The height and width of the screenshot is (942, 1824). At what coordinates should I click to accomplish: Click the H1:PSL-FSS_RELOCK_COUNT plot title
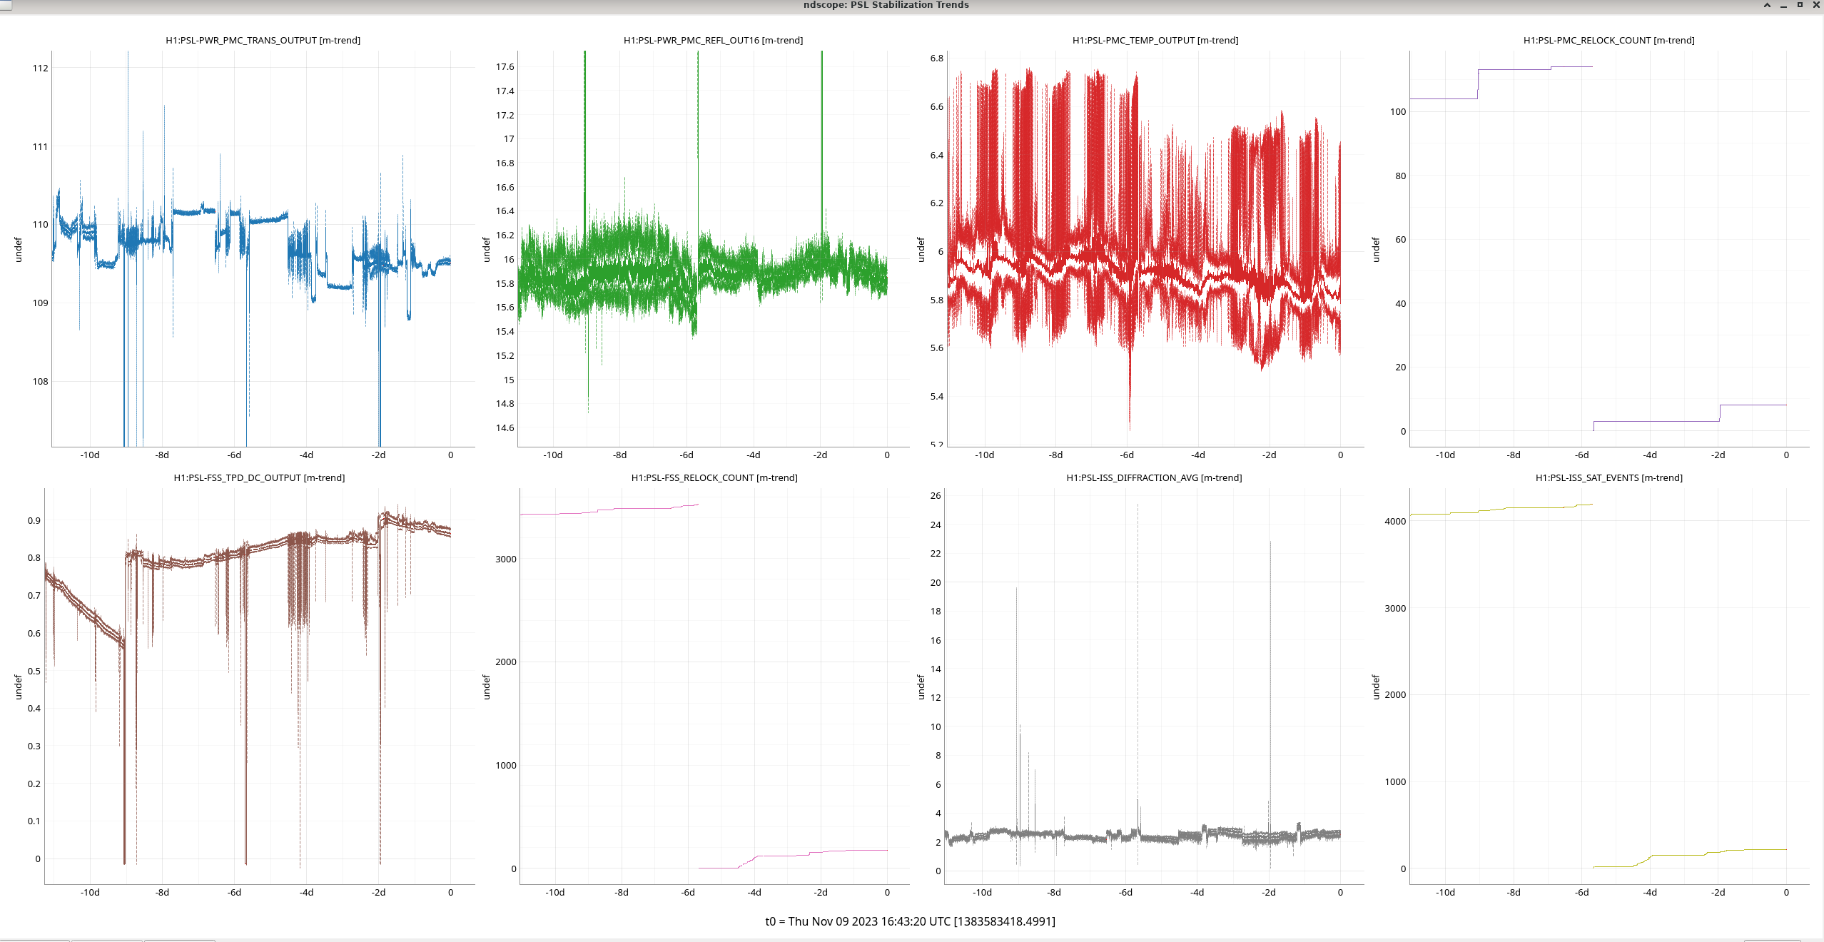click(714, 477)
